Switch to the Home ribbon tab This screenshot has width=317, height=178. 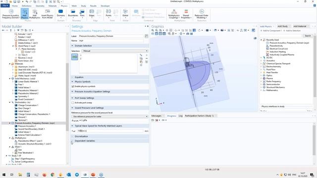pyautogui.click(x=15, y=6)
